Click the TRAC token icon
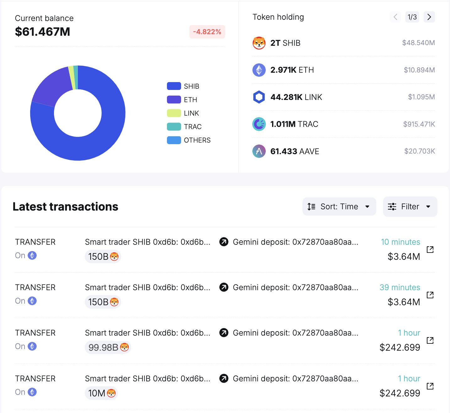This screenshot has height=413, width=450. [259, 124]
